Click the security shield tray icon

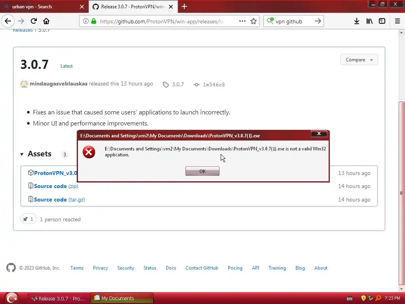tap(363, 298)
